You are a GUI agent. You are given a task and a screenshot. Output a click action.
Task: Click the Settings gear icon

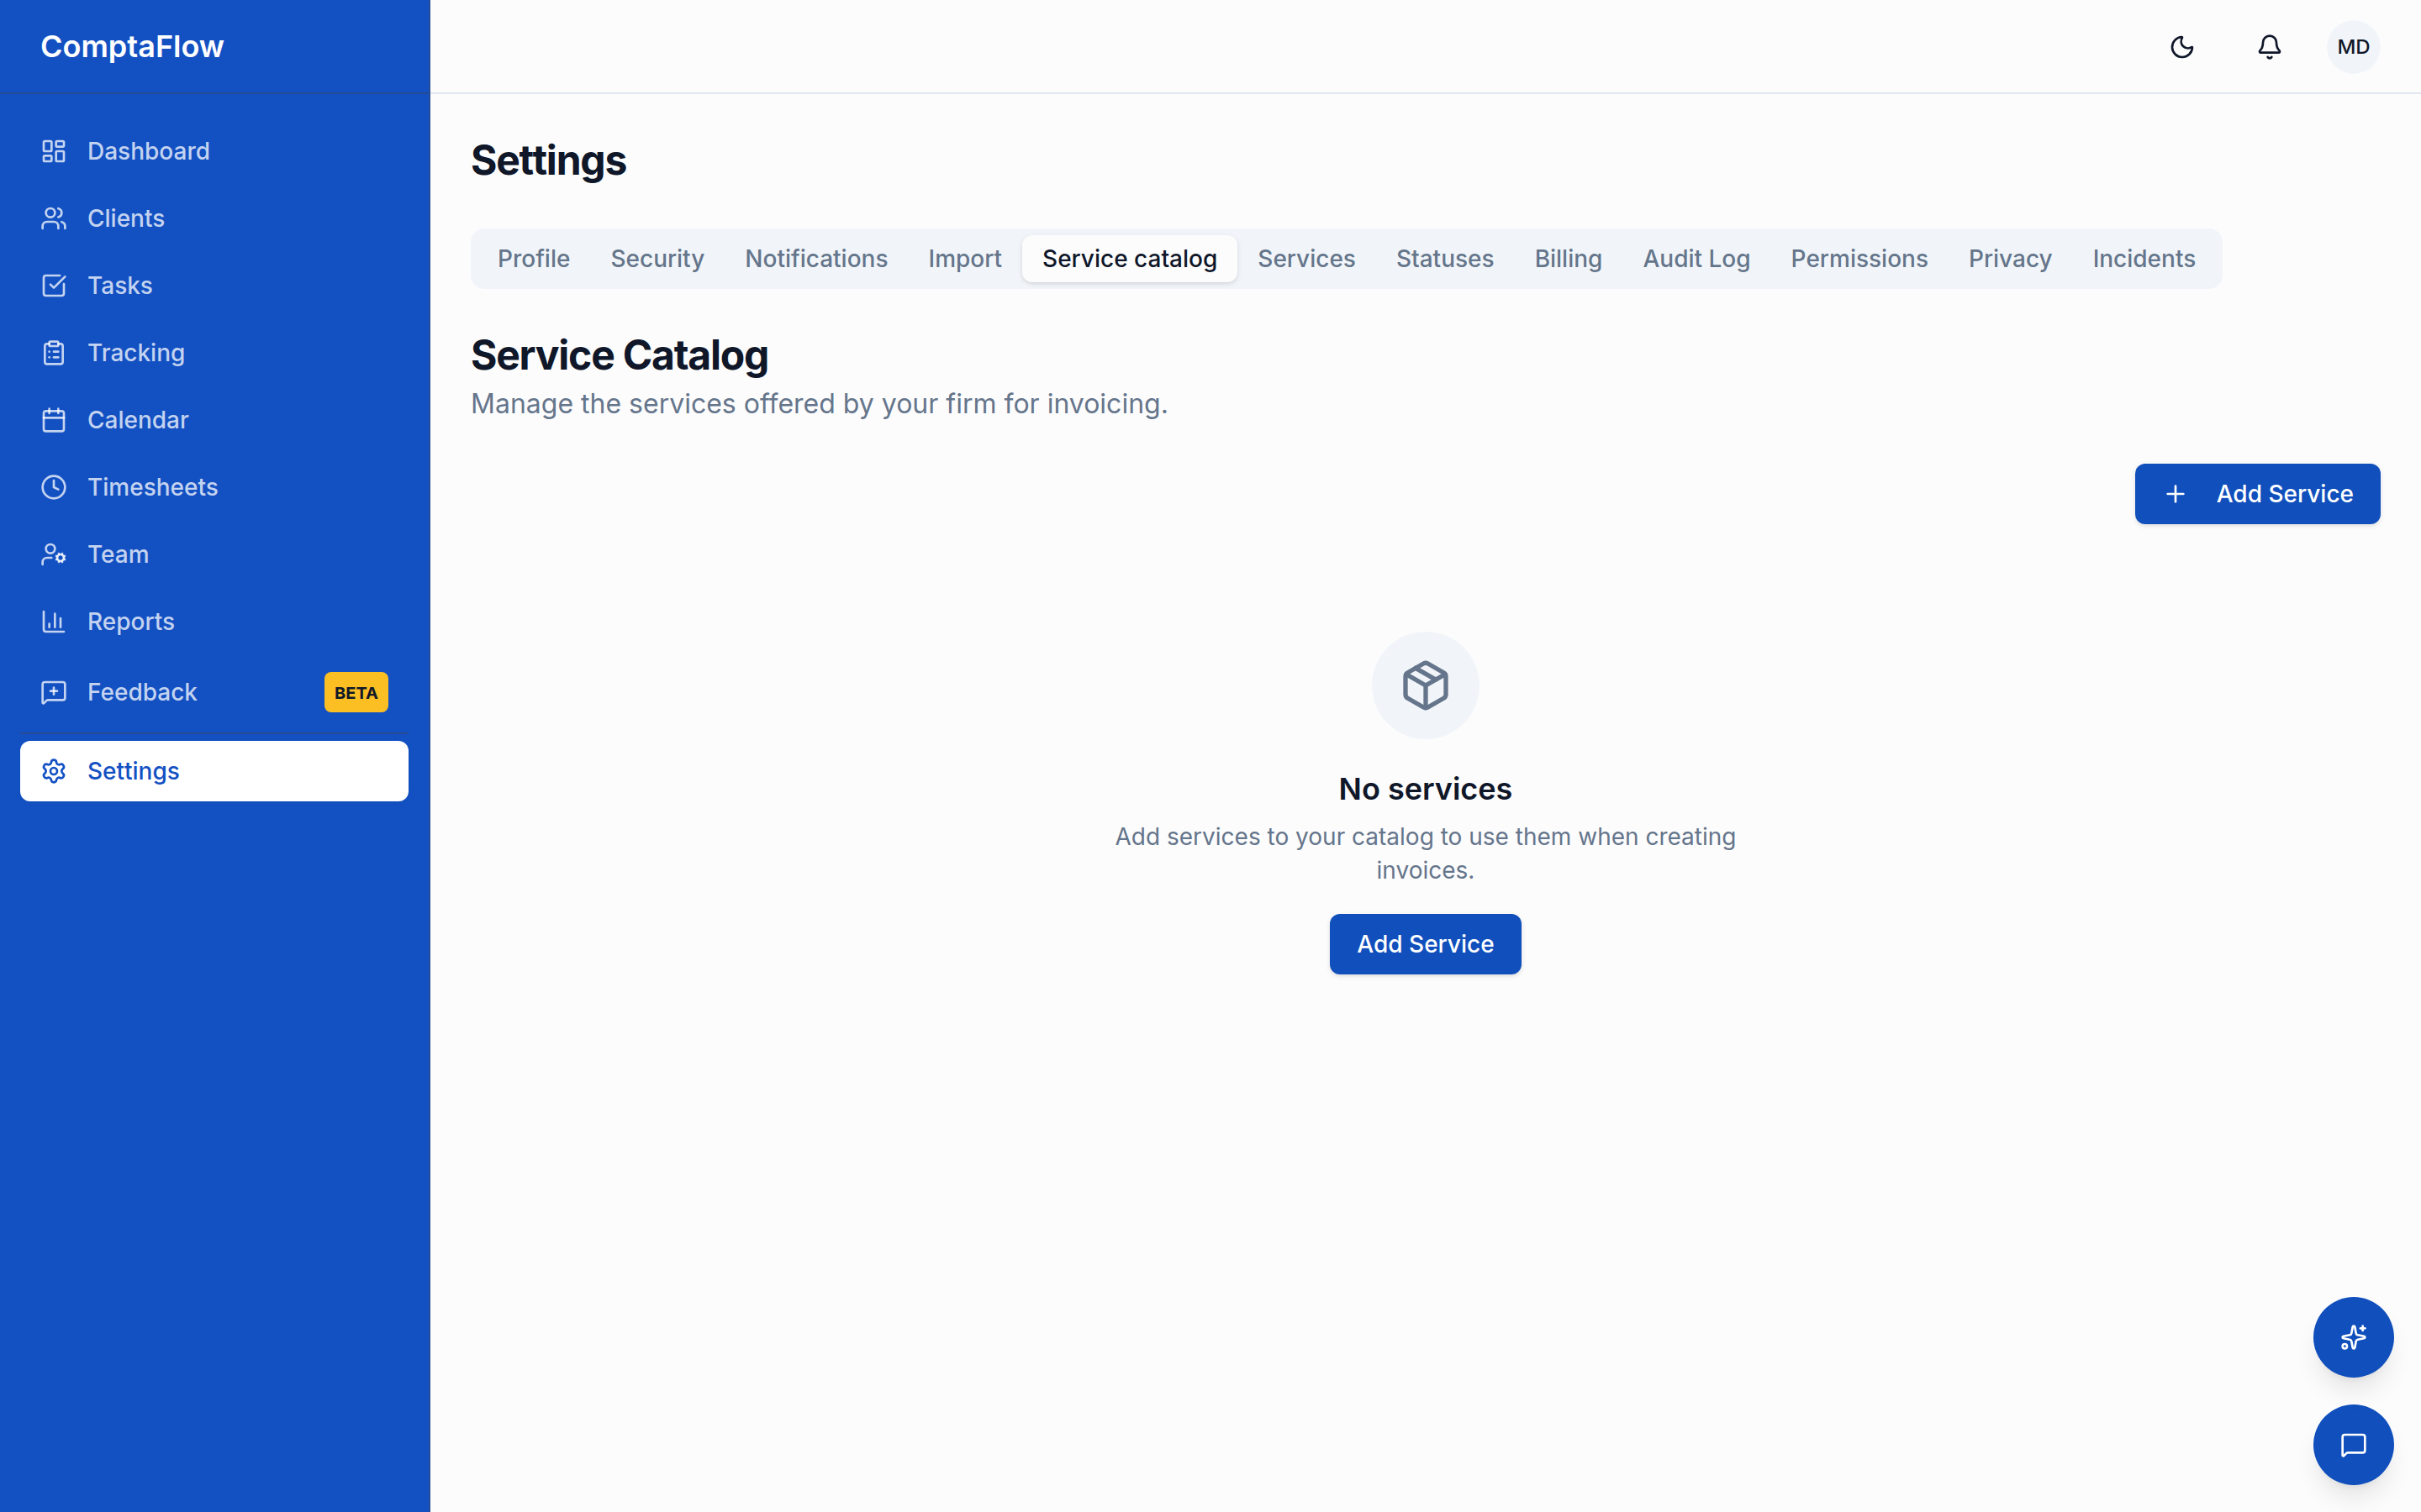pos(54,771)
